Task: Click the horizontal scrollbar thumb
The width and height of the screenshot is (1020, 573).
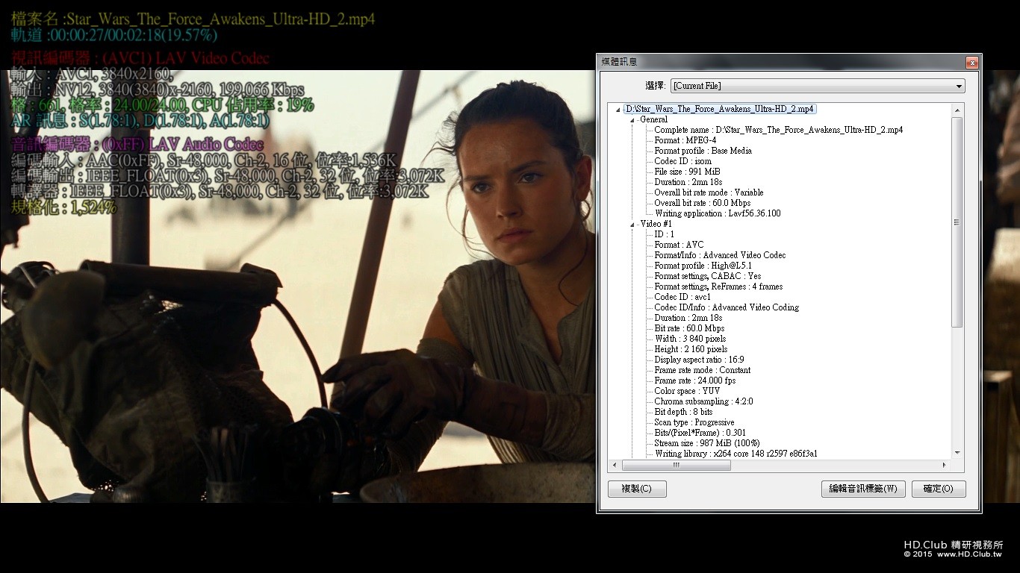Action: coord(677,465)
